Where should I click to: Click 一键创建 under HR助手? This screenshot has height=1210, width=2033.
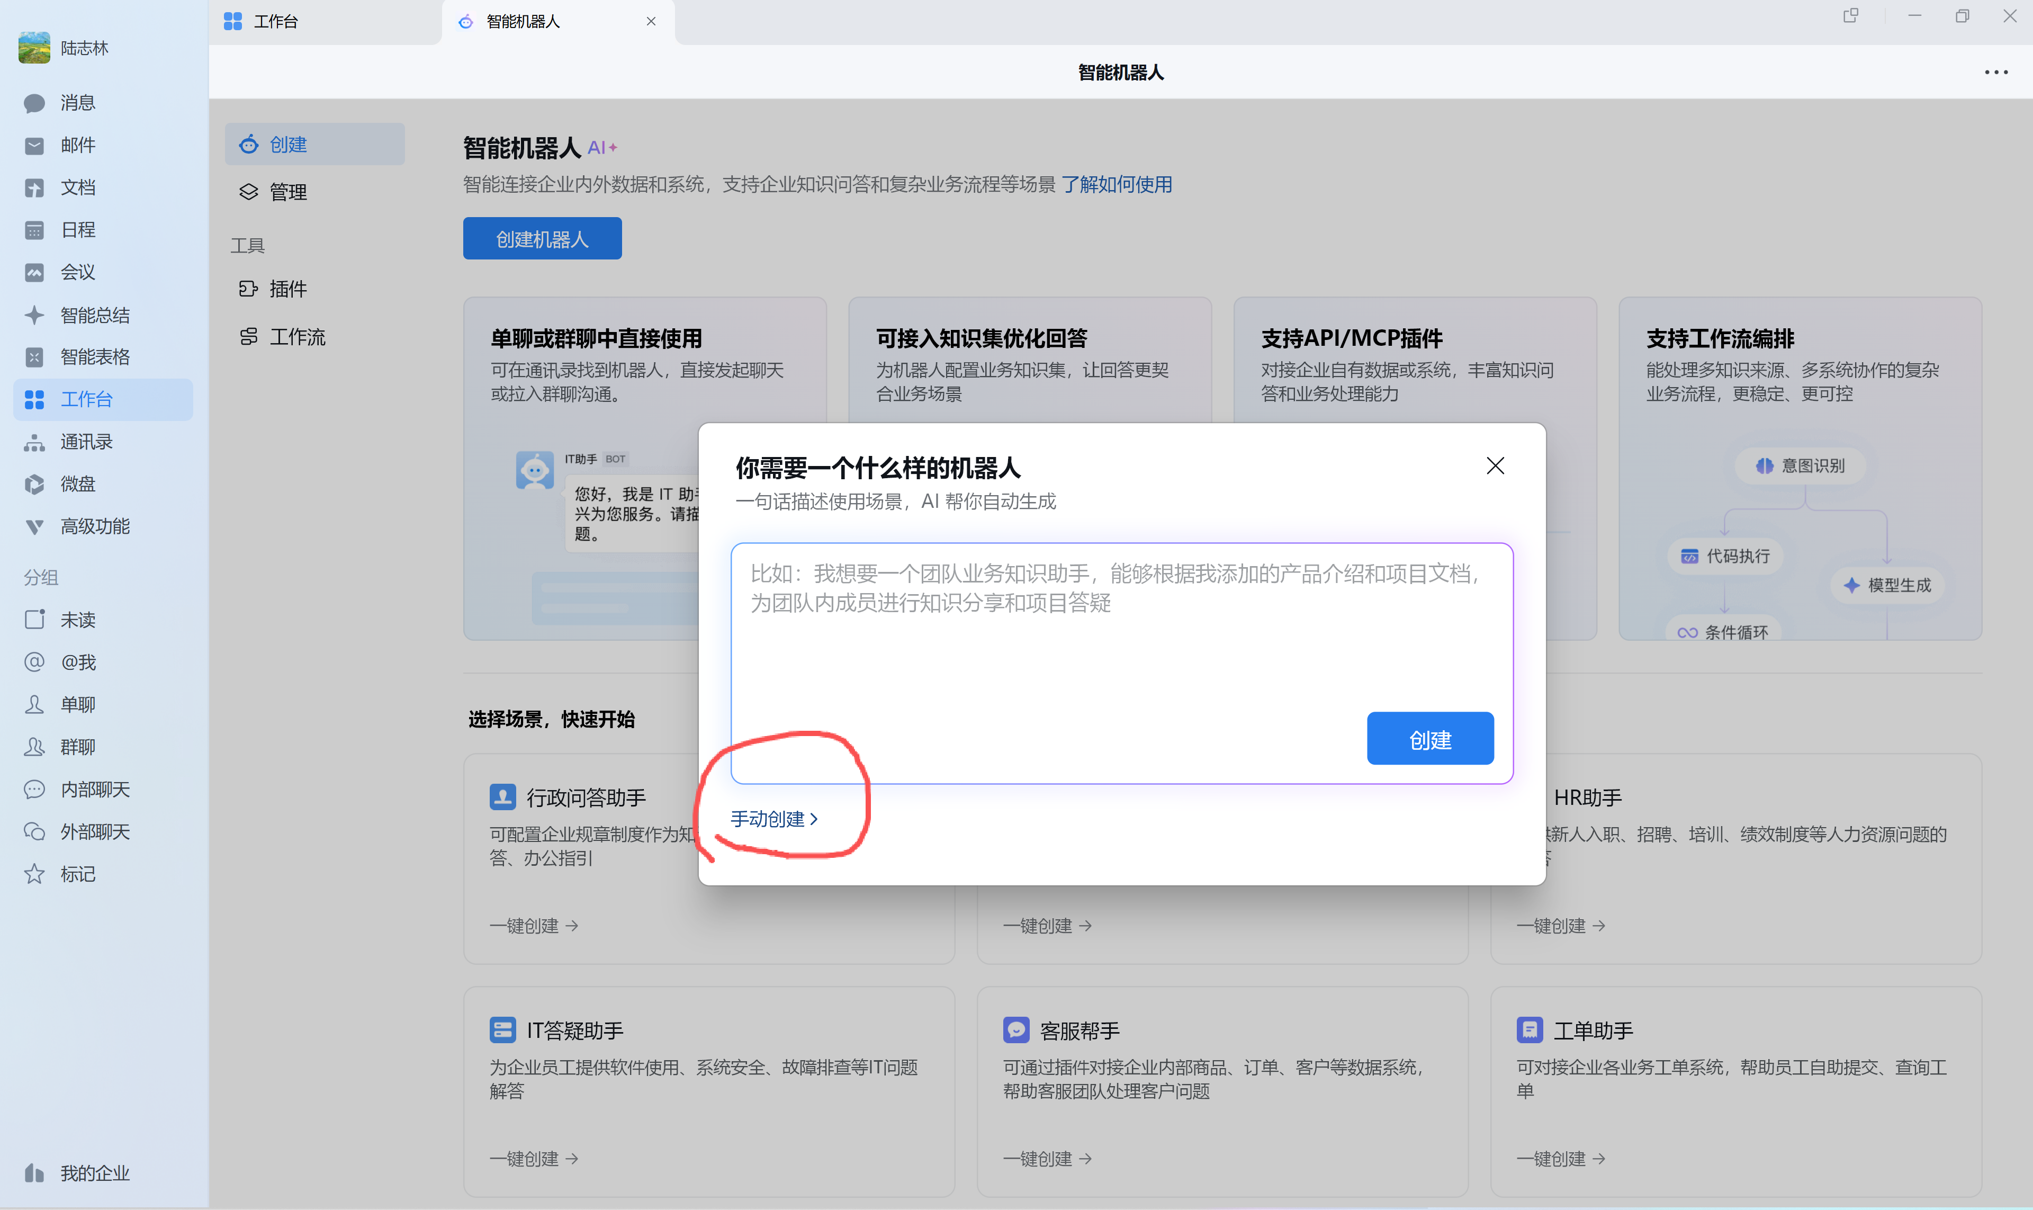[1561, 926]
